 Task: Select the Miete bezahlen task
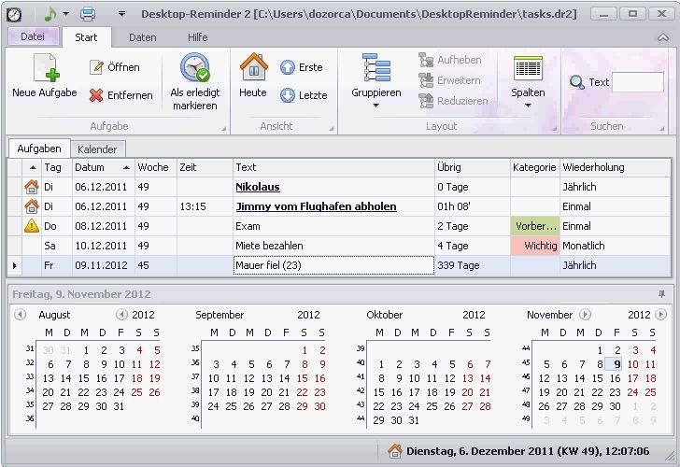coord(269,246)
